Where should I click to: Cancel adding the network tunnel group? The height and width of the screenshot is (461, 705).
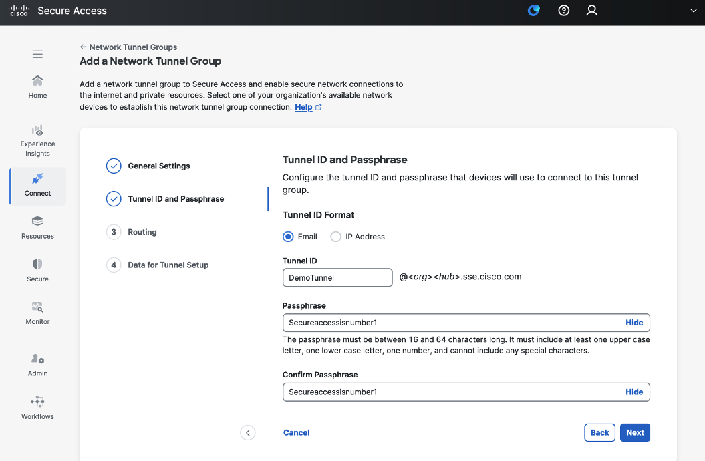click(x=296, y=433)
